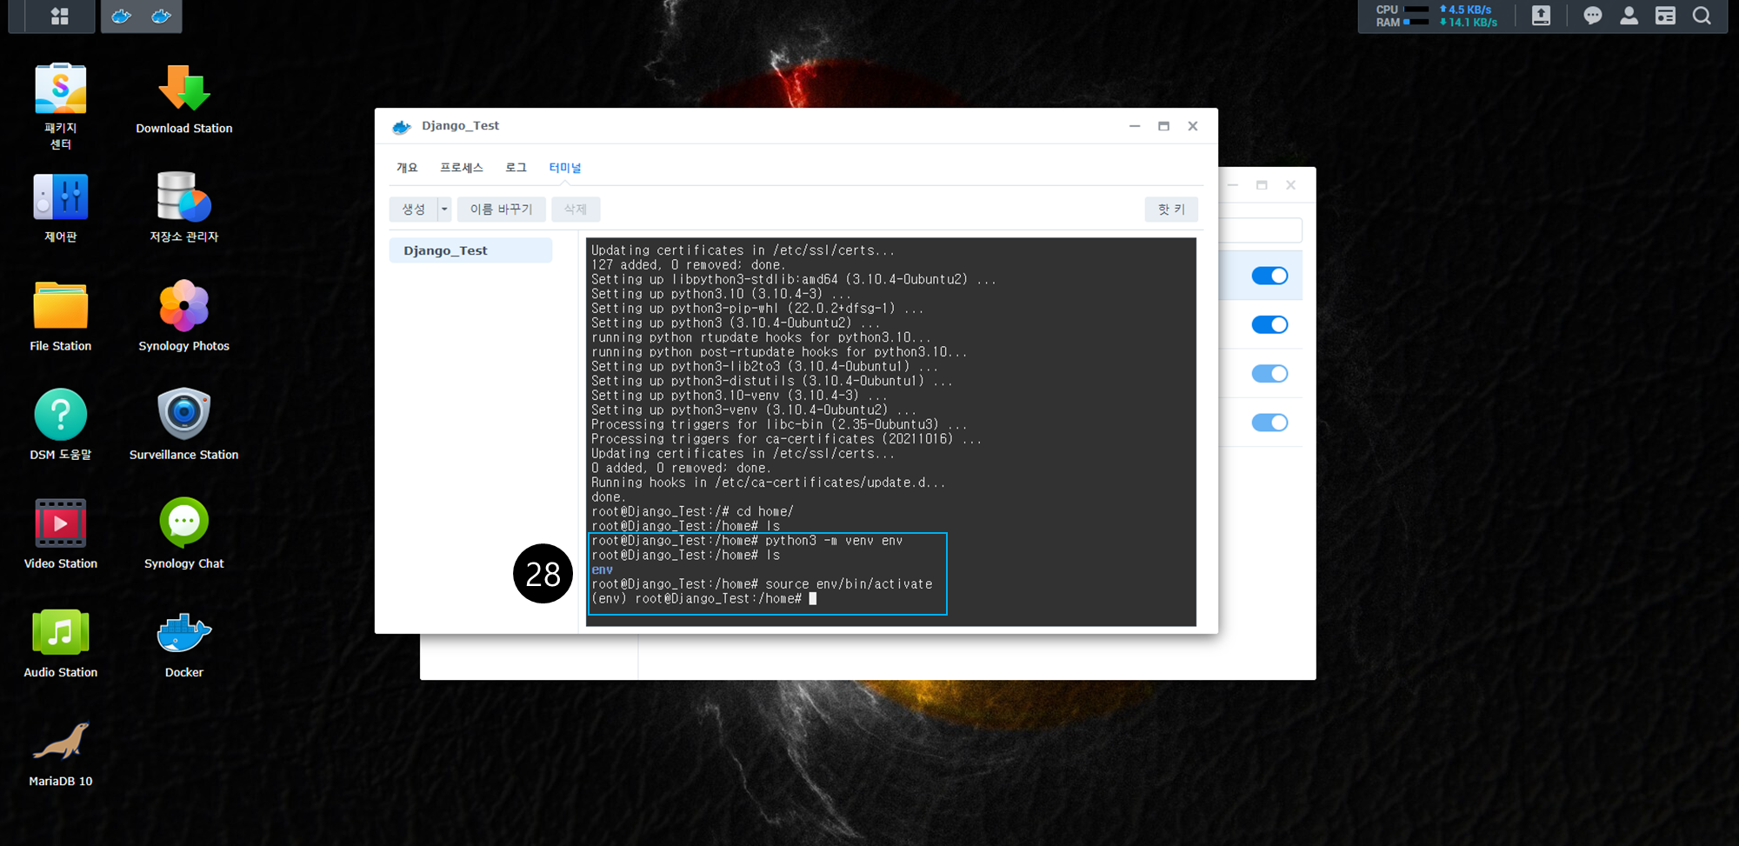Open Audio Station desktop icon

(61, 632)
